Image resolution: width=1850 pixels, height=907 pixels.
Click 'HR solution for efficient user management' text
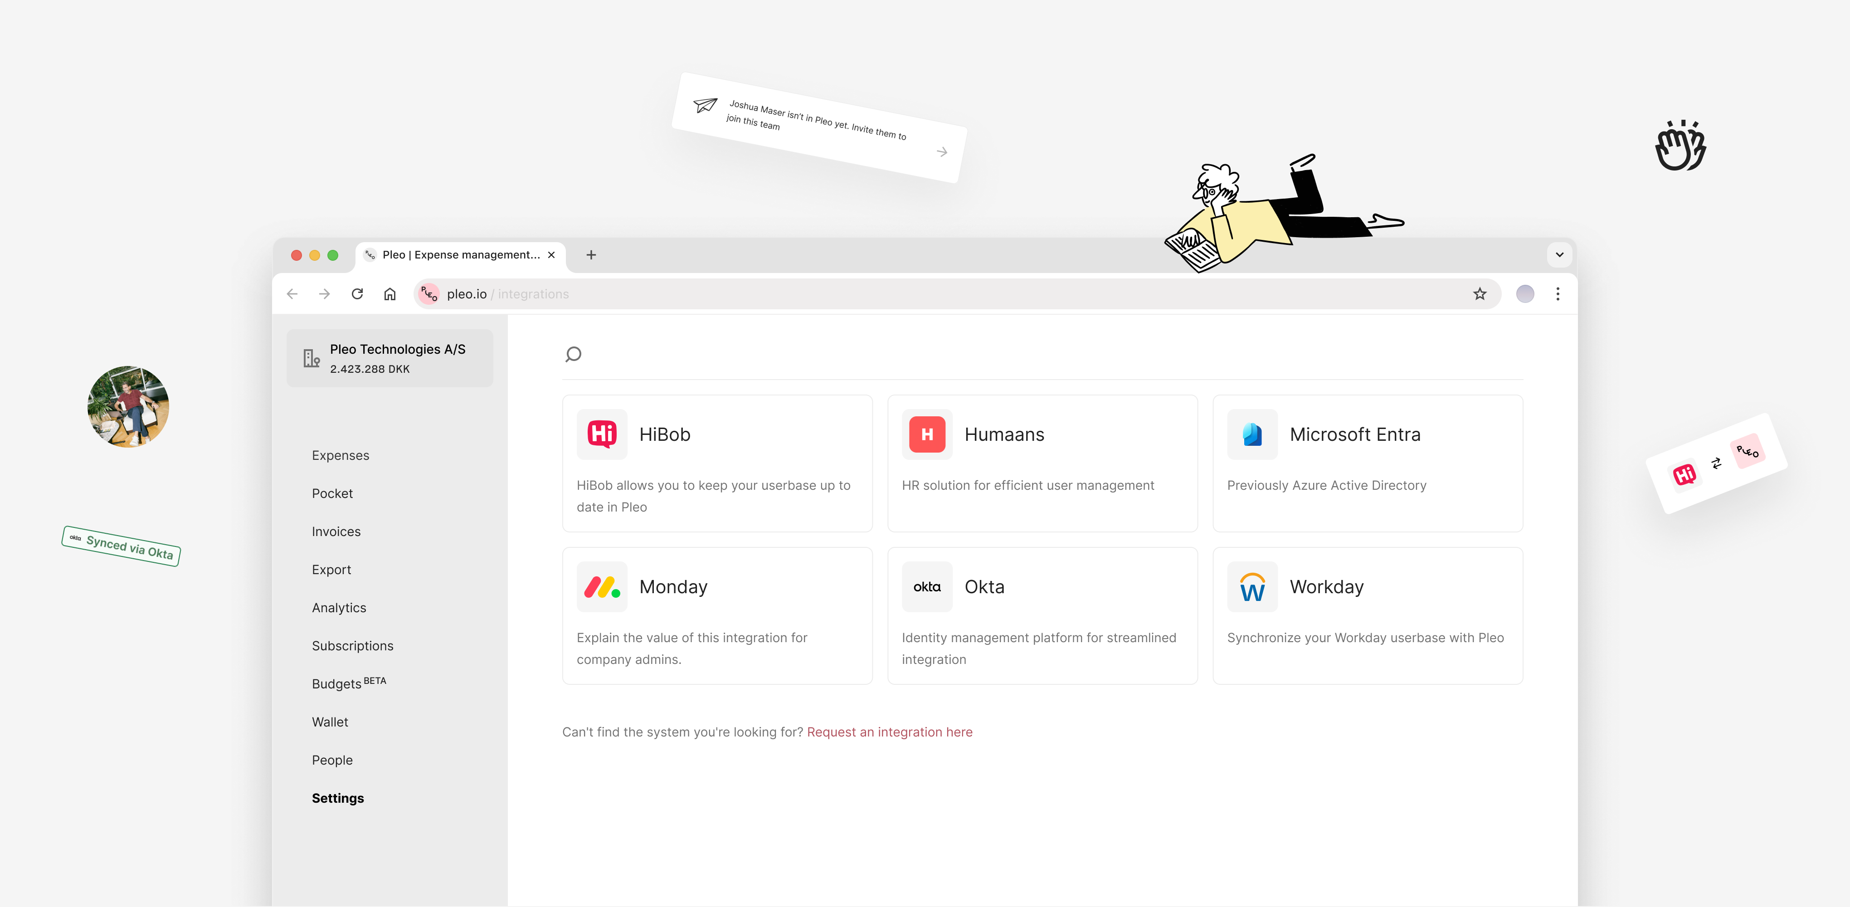point(1027,485)
